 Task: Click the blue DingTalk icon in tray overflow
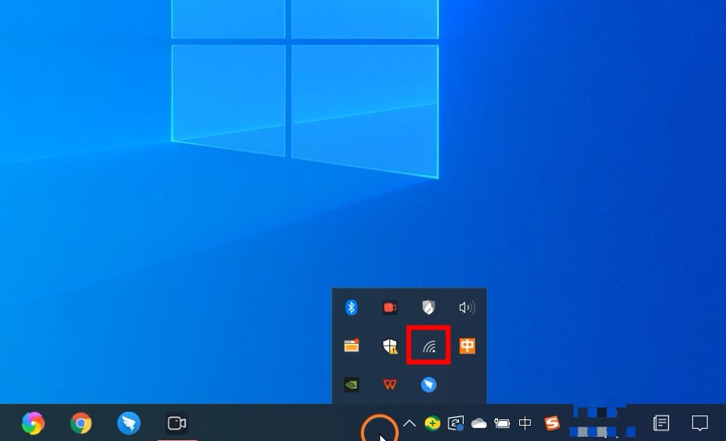pos(428,385)
